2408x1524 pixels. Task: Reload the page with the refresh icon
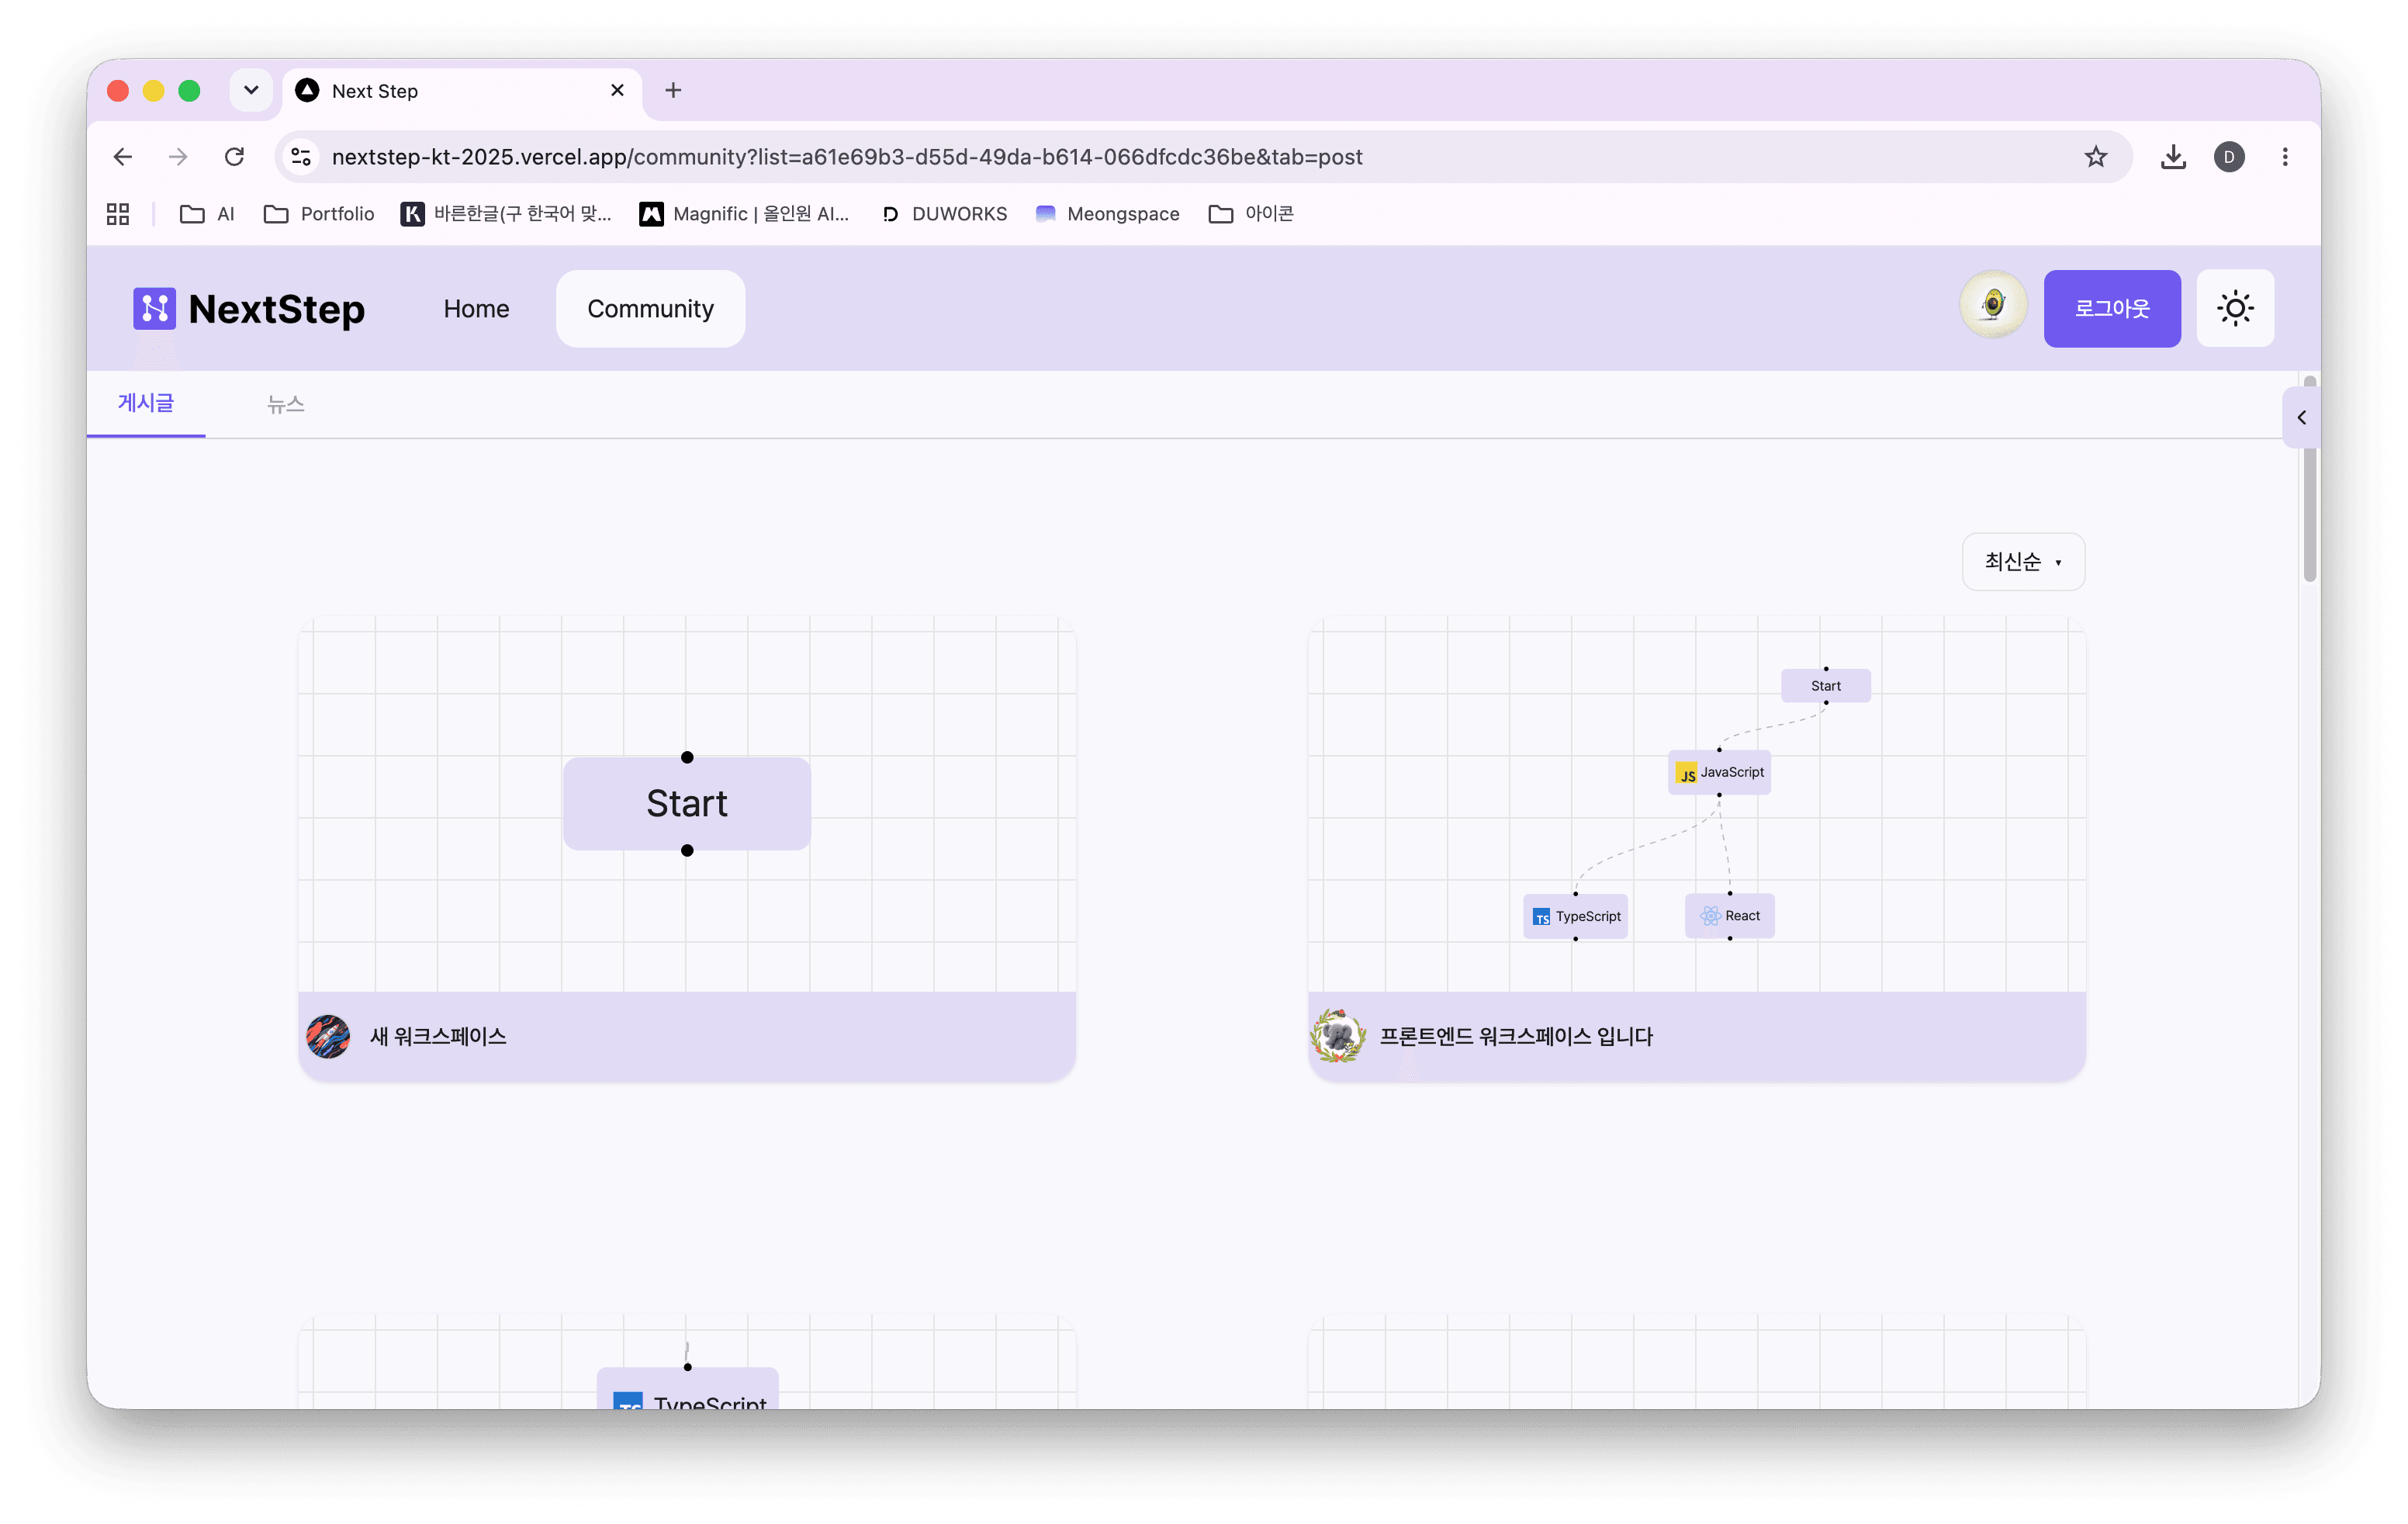[234, 157]
